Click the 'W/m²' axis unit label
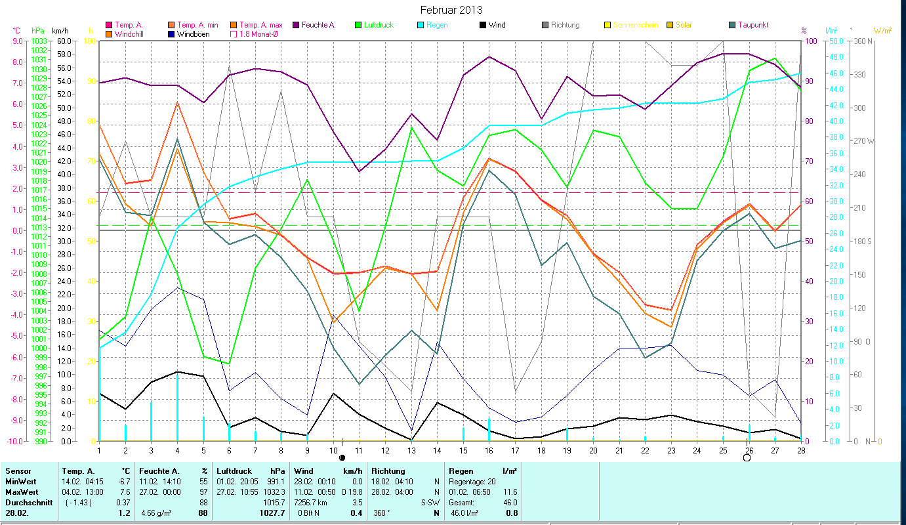906x525 pixels. coord(882,30)
